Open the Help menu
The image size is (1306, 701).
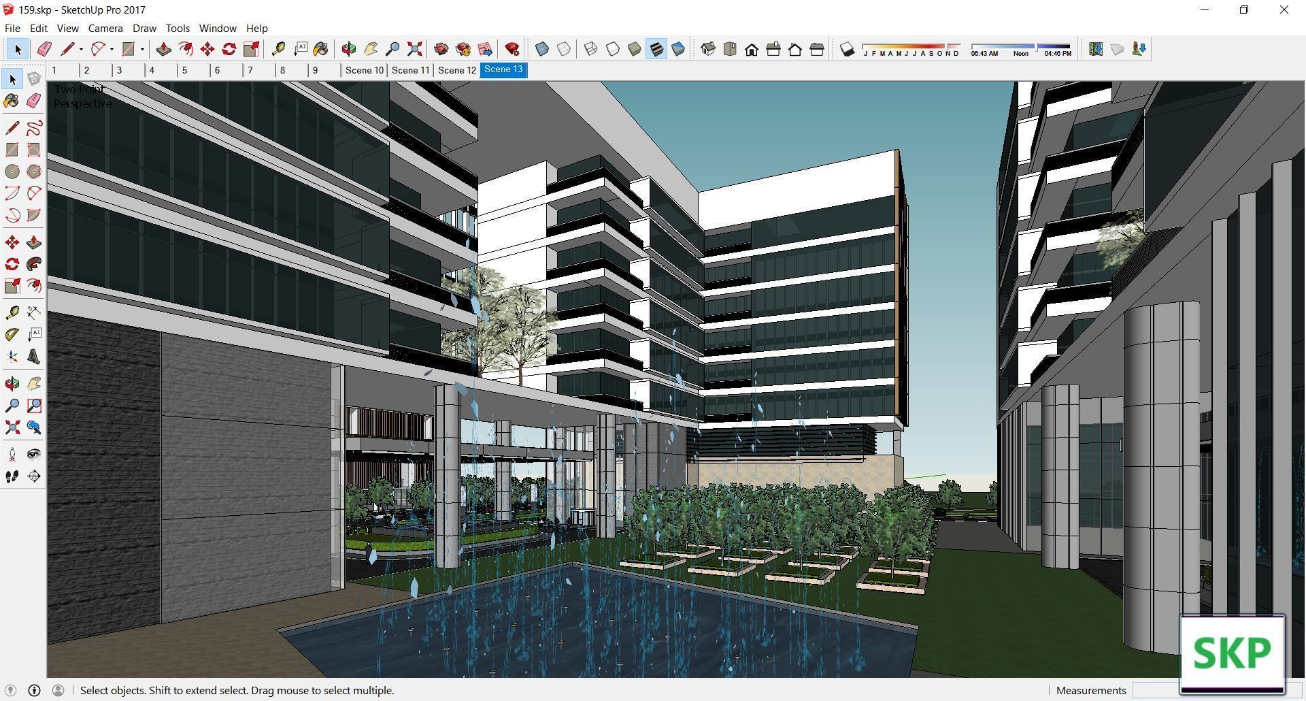click(256, 28)
